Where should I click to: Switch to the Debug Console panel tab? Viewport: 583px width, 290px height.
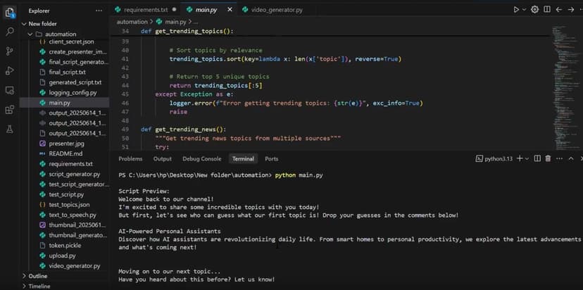201,159
